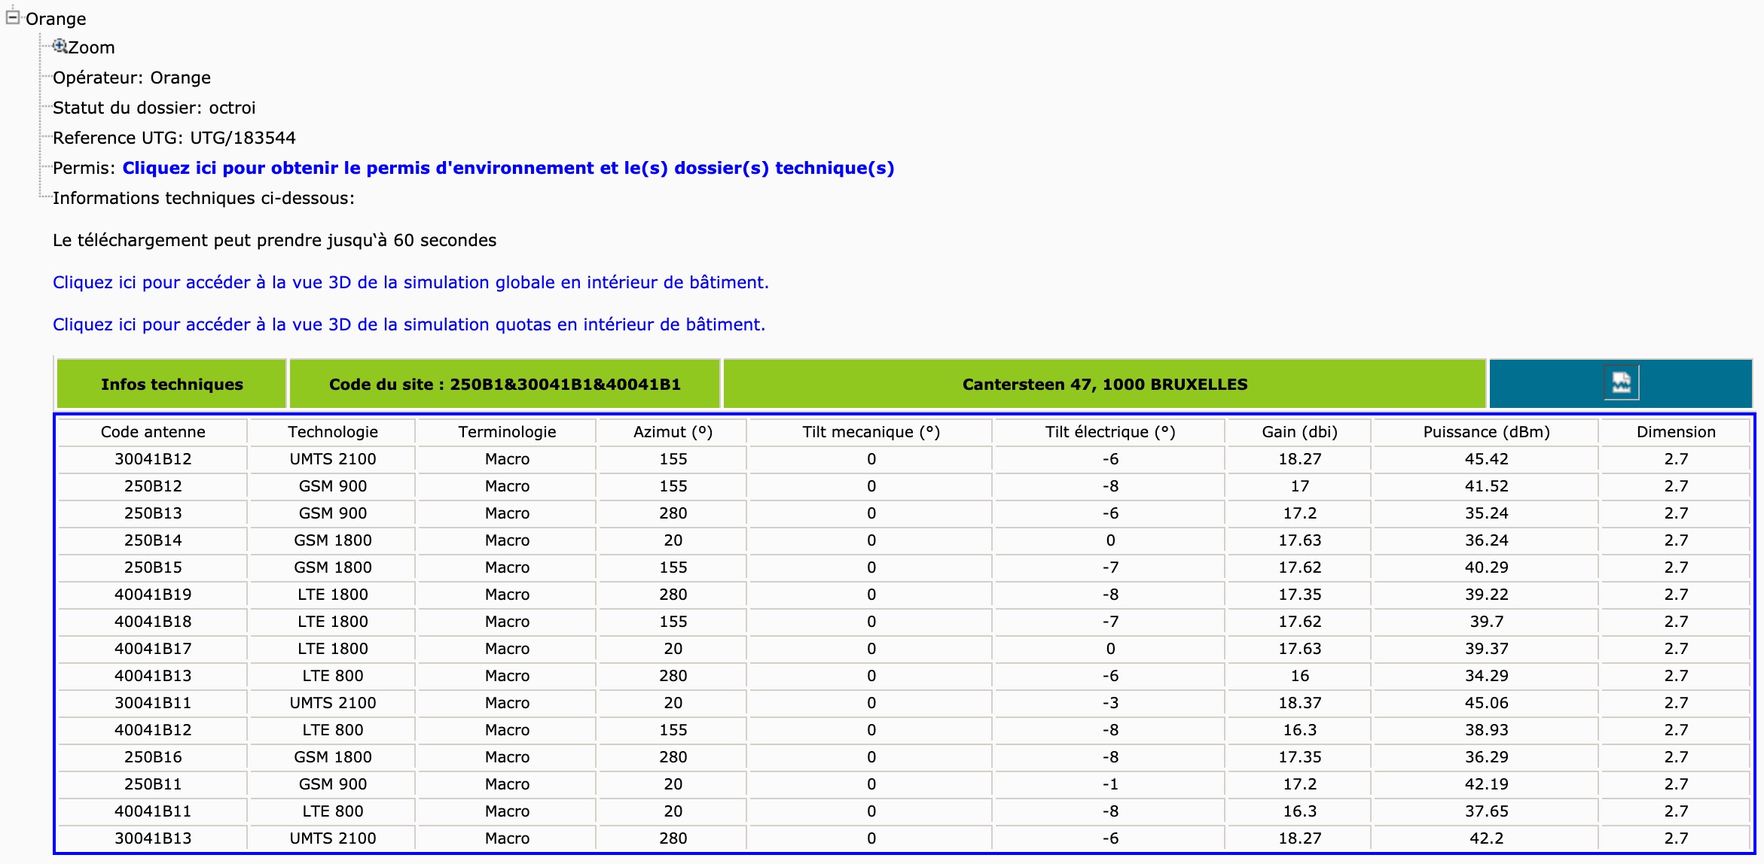Viewport: 1764px width, 864px height.
Task: Click the Dimension column header
Action: pyautogui.click(x=1676, y=432)
